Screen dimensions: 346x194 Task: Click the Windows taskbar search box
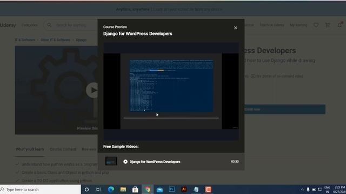(41, 189)
